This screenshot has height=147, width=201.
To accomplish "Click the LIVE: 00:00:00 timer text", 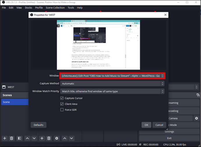I will click(129, 145).
